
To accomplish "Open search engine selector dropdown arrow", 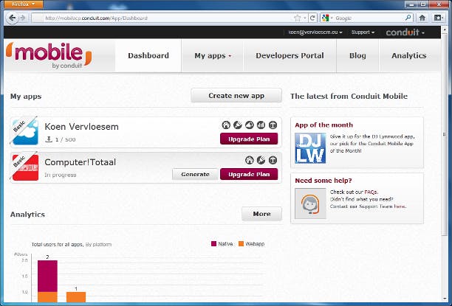I will [x=332, y=18].
